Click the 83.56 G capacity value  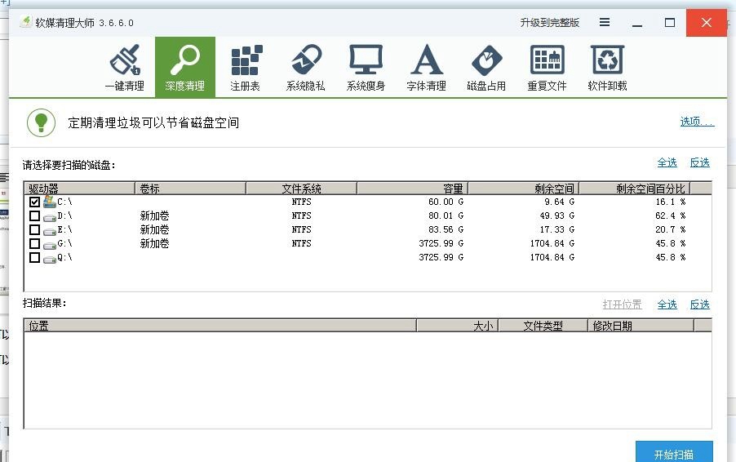(x=446, y=229)
